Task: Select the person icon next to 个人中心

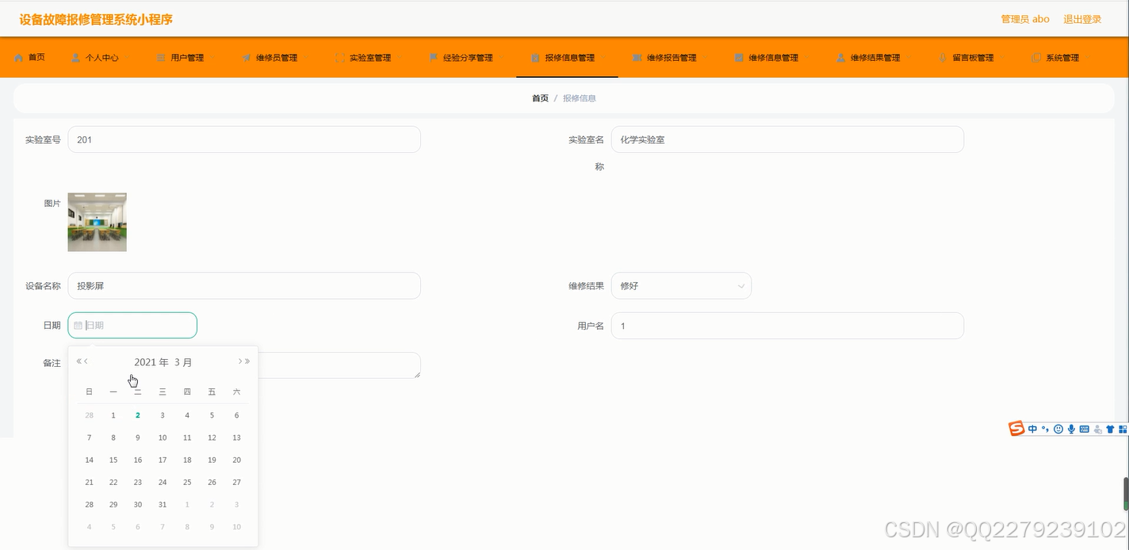Action: (x=74, y=56)
